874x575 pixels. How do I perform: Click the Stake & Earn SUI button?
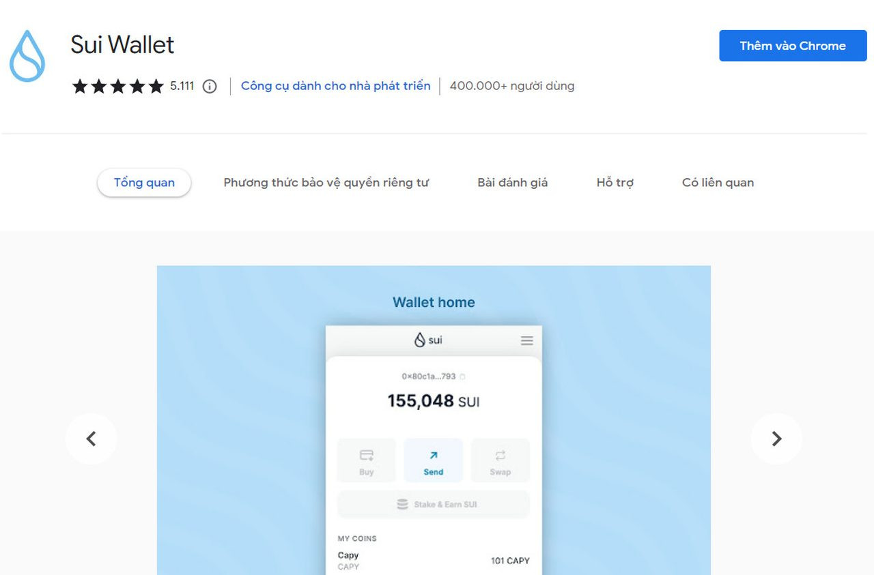coord(433,505)
